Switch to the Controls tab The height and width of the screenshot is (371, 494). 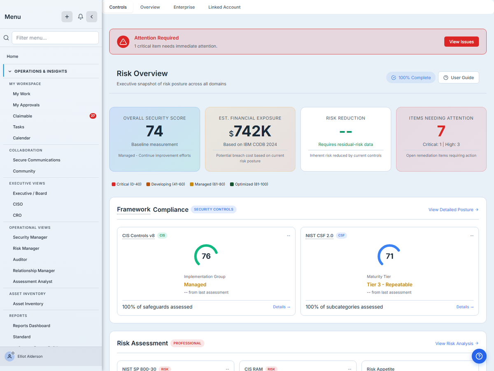click(118, 7)
